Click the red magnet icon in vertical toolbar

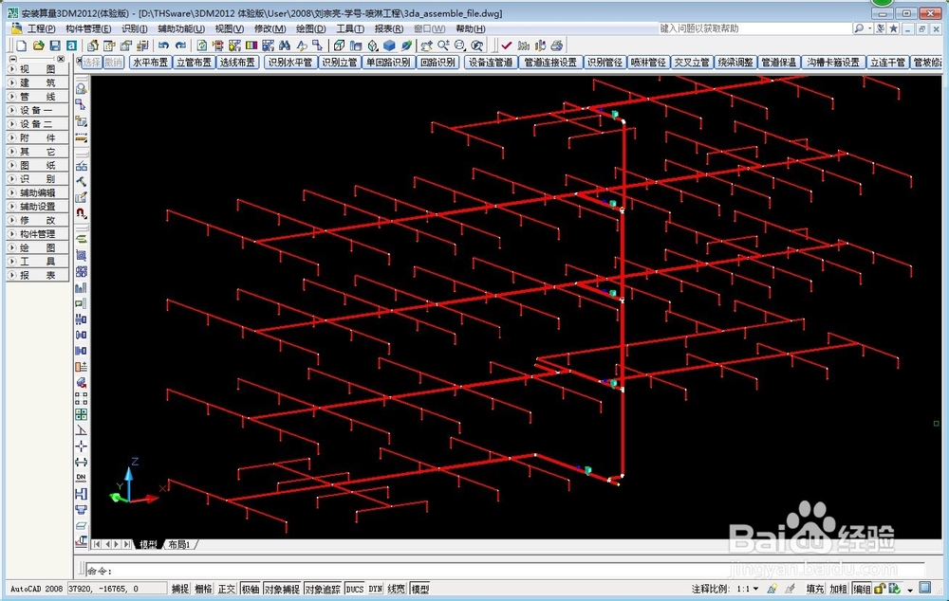(81, 213)
